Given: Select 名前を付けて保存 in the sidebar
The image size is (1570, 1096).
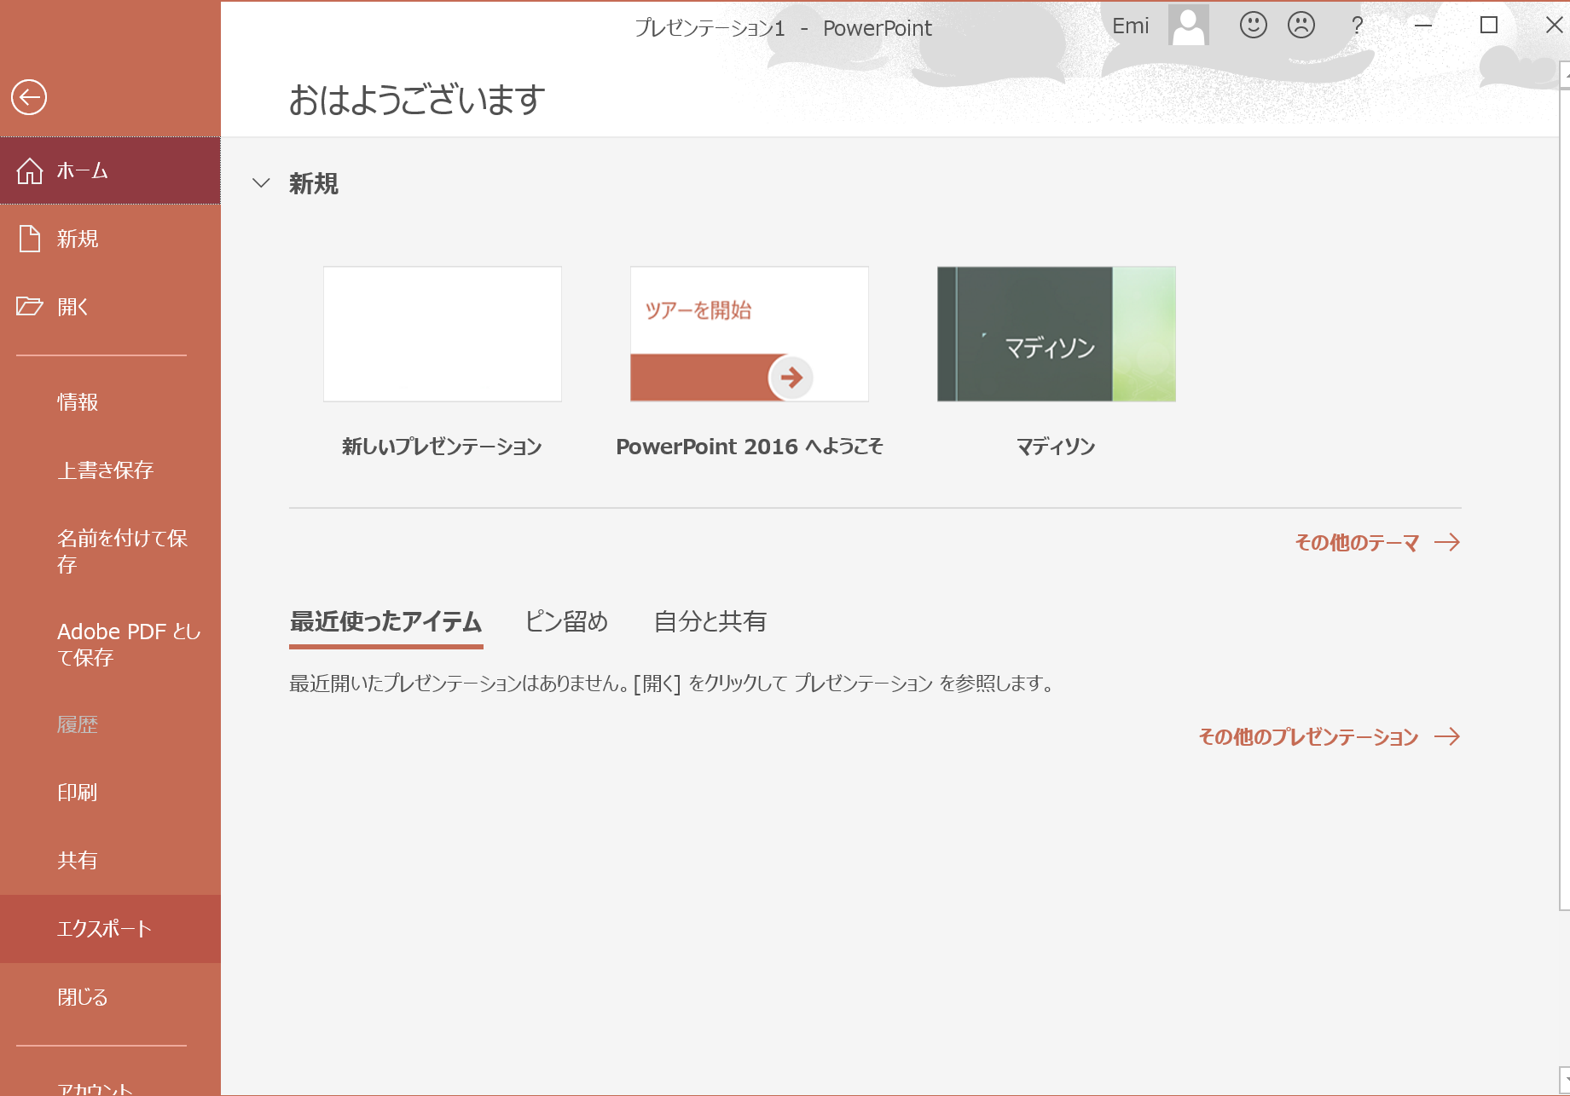Looking at the screenshot, I should click(x=122, y=551).
